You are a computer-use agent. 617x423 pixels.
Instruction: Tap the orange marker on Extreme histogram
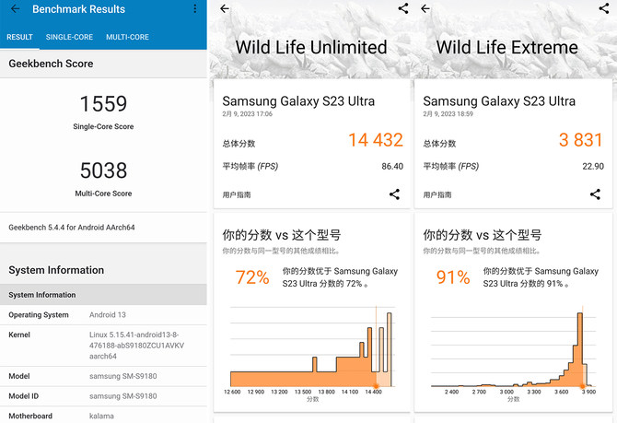(x=582, y=386)
